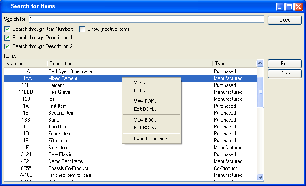Image resolution: width=306 pixels, height=186 pixels.
Task: Click Export Contents menu entry
Action: (153, 138)
